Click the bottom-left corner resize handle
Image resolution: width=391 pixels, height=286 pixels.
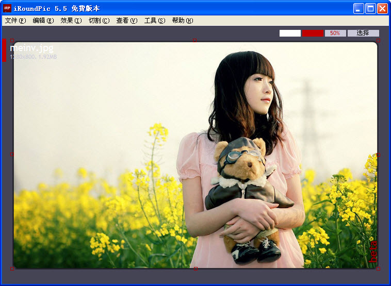tap(12, 268)
